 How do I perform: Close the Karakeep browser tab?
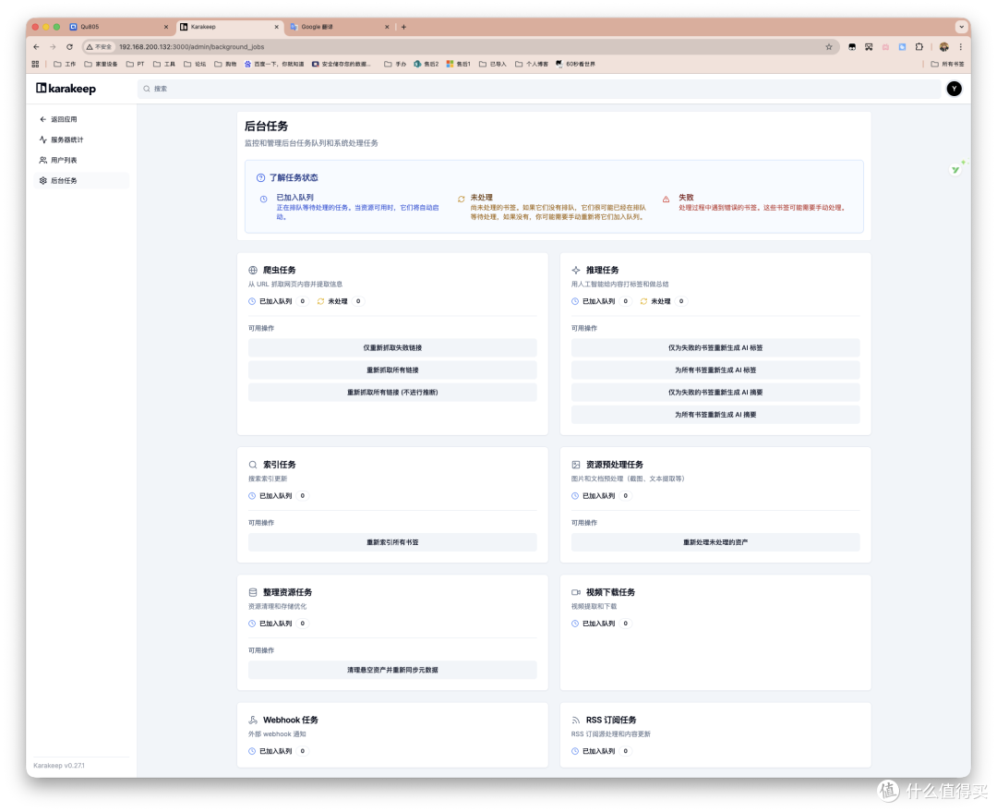pyautogui.click(x=277, y=27)
